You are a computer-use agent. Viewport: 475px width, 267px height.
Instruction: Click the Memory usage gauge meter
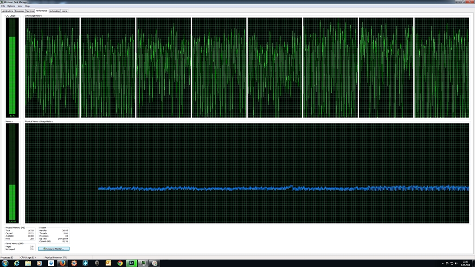(x=12, y=173)
